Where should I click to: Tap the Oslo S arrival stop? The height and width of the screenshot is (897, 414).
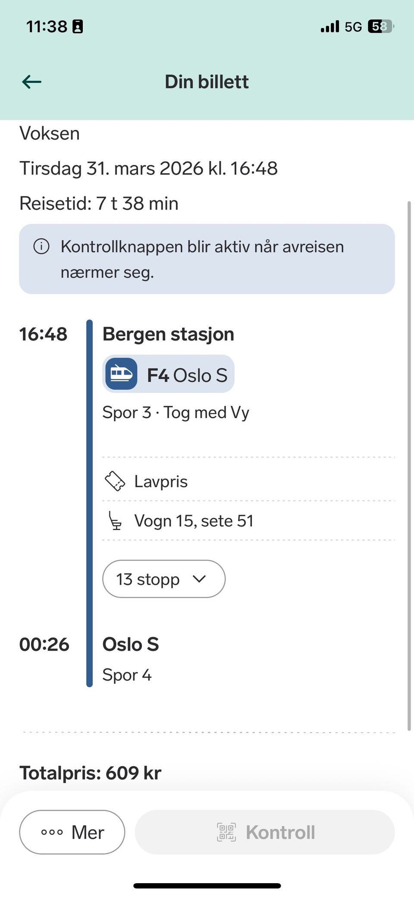(x=131, y=644)
